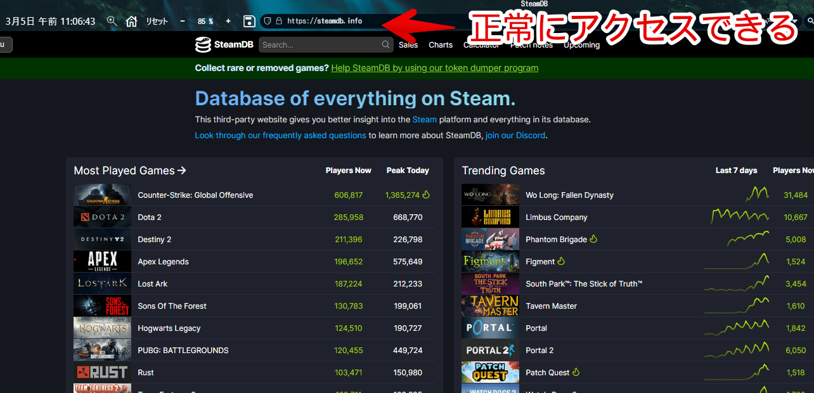Open South Park: The Stick of Truth link

tap(584, 284)
